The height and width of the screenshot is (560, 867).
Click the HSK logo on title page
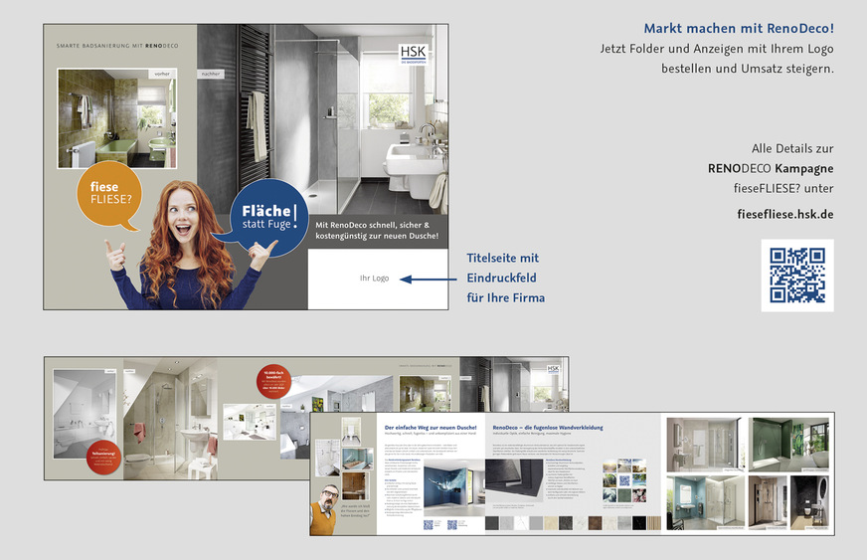413,55
